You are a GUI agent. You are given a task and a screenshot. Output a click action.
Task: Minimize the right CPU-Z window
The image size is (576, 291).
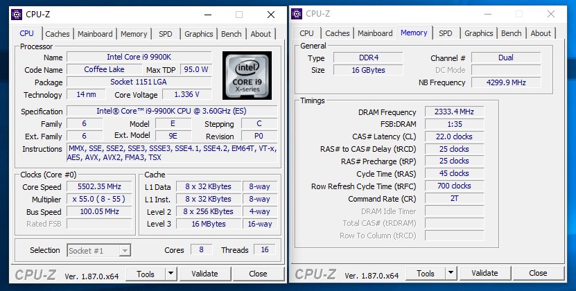click(488, 14)
